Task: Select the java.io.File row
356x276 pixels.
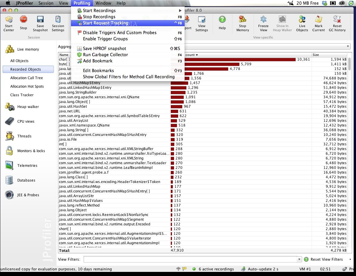Action: 203,139
